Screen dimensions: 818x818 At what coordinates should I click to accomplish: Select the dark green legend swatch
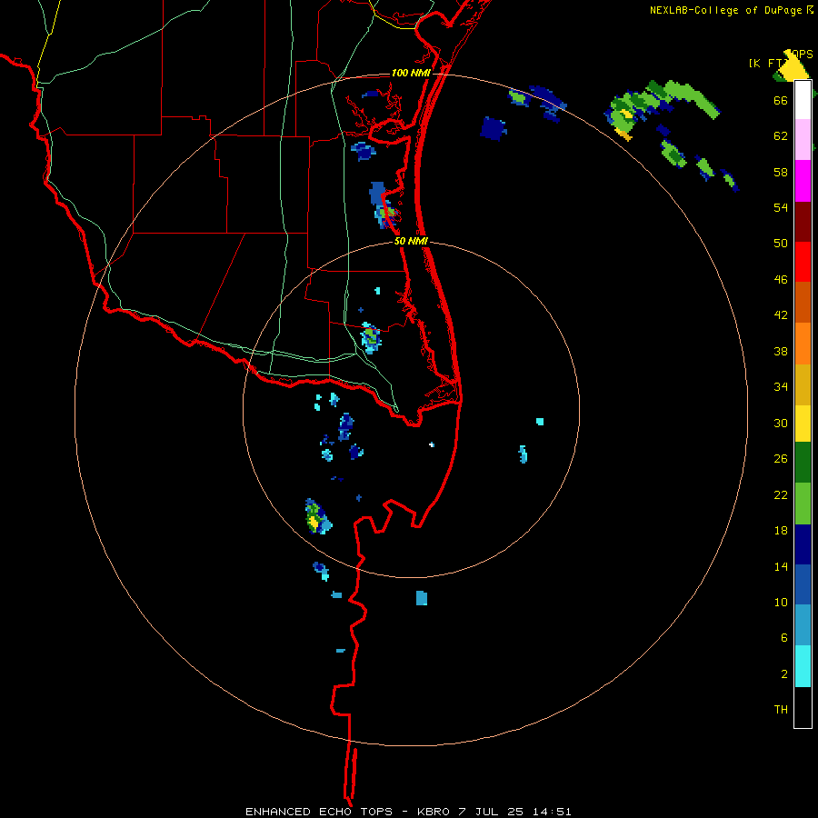(803, 463)
